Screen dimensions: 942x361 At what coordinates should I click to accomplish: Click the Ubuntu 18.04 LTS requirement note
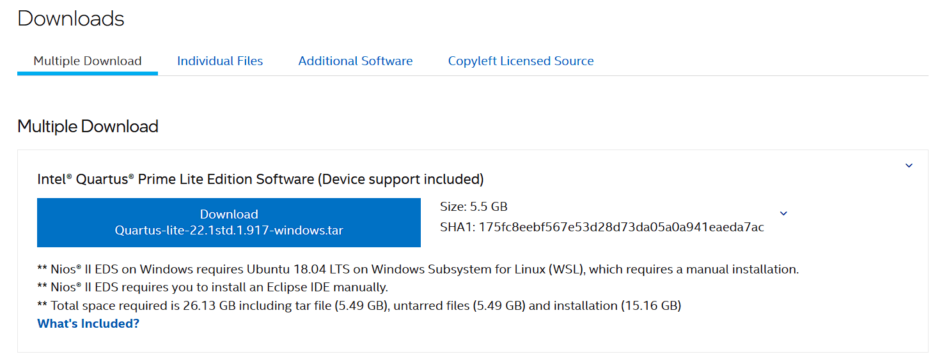(x=418, y=270)
